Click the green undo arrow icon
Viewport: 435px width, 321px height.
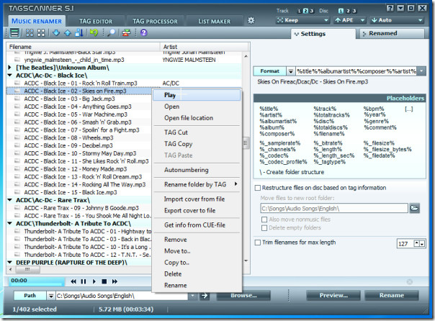(94, 32)
